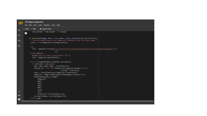
Task: Open the command palette icon
Action: [x=19, y=95]
